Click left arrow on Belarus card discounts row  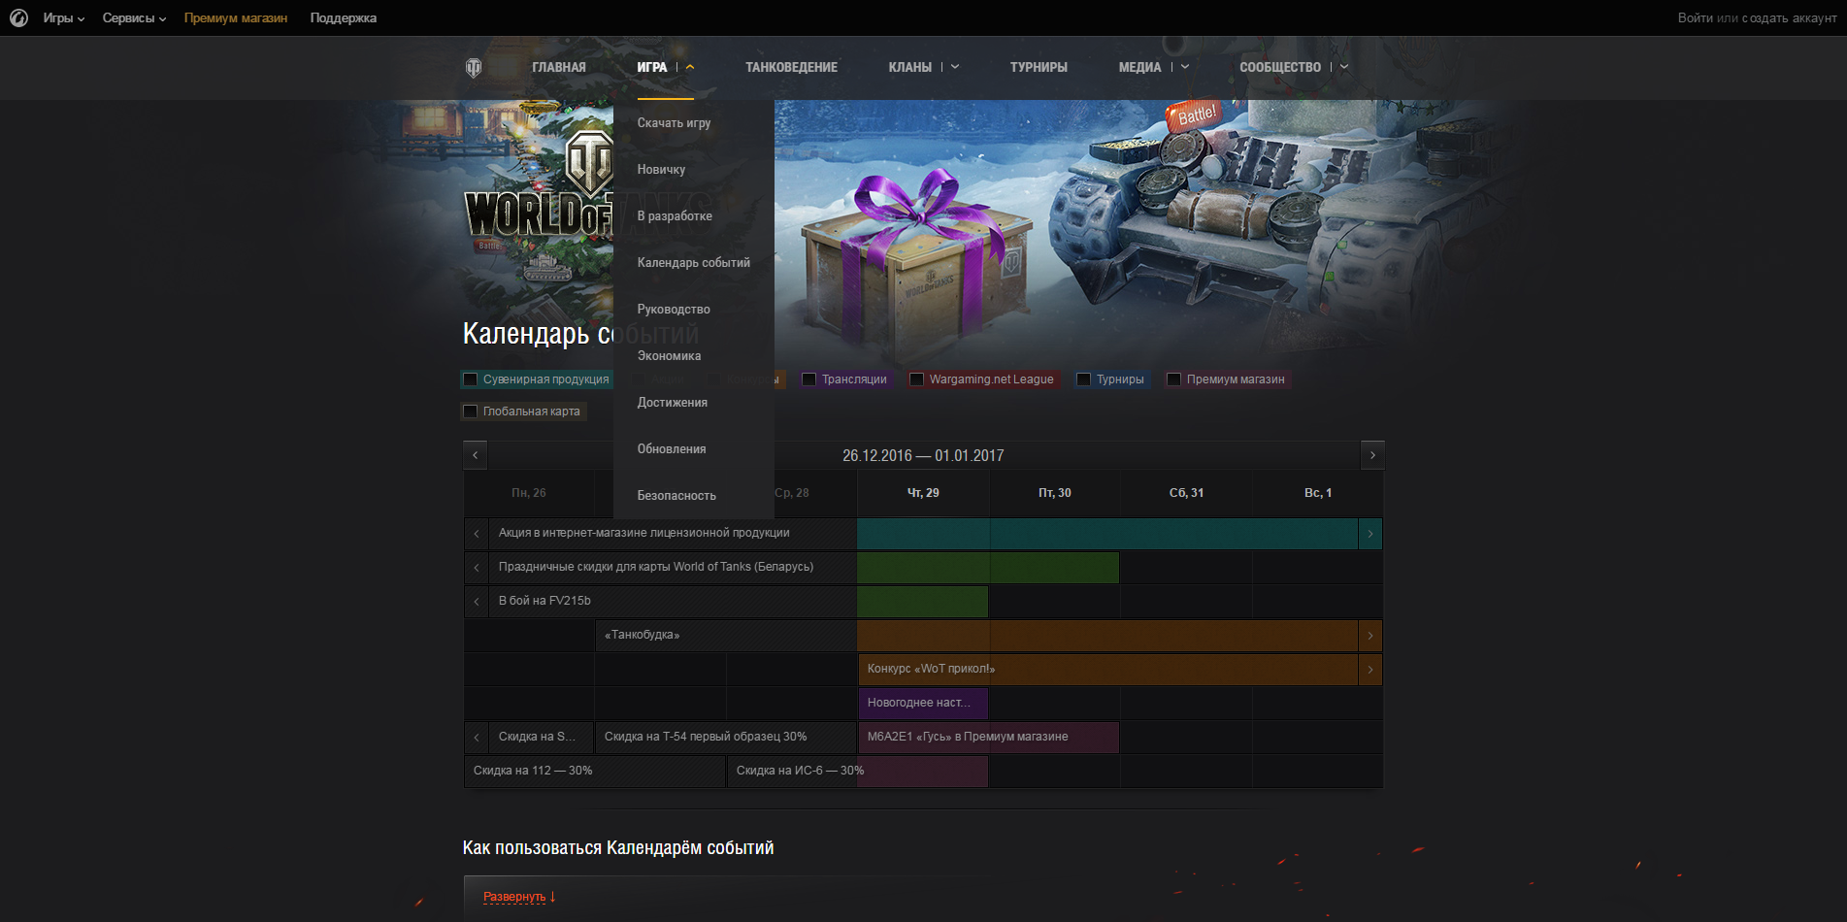click(477, 568)
